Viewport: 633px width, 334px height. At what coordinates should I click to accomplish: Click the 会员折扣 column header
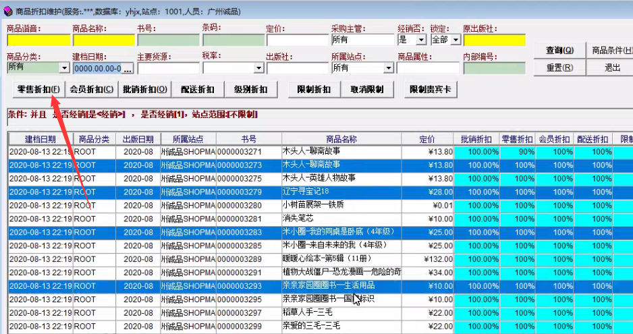tap(555, 139)
